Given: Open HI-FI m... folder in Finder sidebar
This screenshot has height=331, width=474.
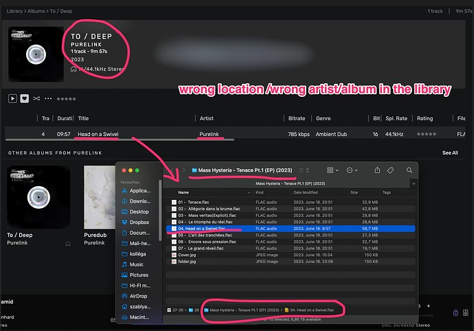Looking at the screenshot, I should pyautogui.click(x=136, y=286).
